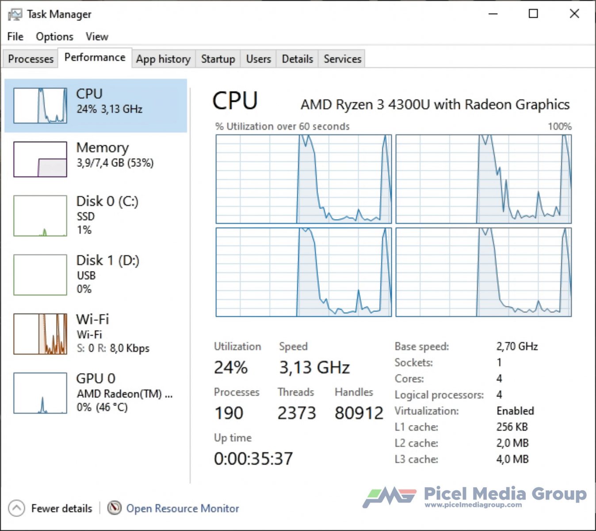
Task: Open the Memory usage graph thumbnail
Action: [x=40, y=159]
